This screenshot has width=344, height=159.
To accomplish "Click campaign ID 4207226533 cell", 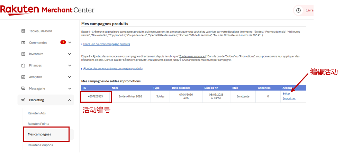I will [x=95, y=96].
